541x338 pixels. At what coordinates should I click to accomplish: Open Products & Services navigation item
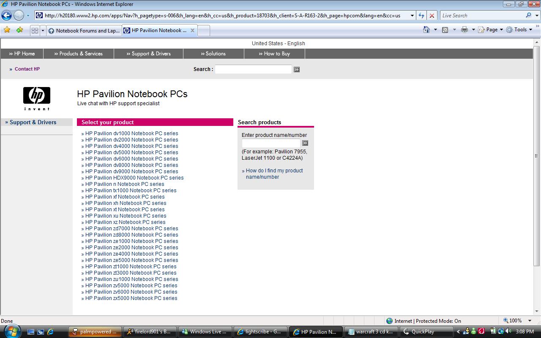78,54
